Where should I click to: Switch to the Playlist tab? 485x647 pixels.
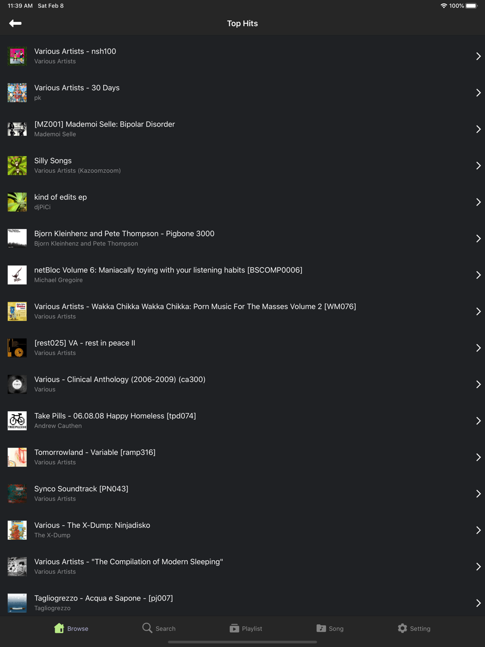tap(245, 628)
